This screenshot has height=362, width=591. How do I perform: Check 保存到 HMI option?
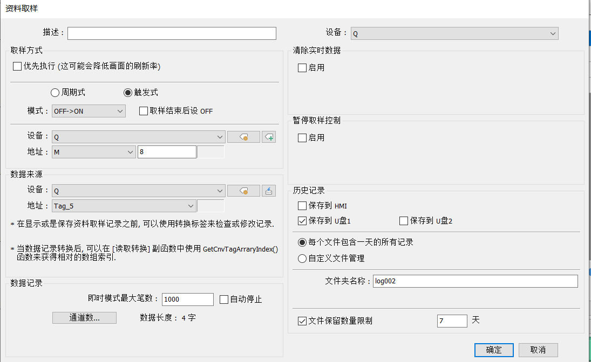[x=302, y=206]
